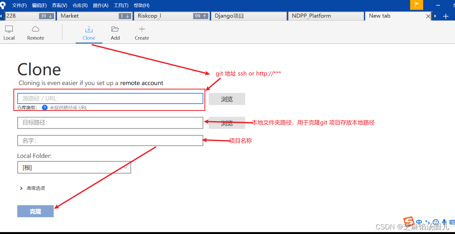Expand the 高级选项 advanced options section
This screenshot has width=455, height=234.
34,188
